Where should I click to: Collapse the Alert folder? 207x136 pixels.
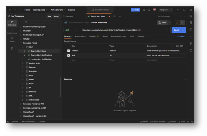[x=23, y=47]
